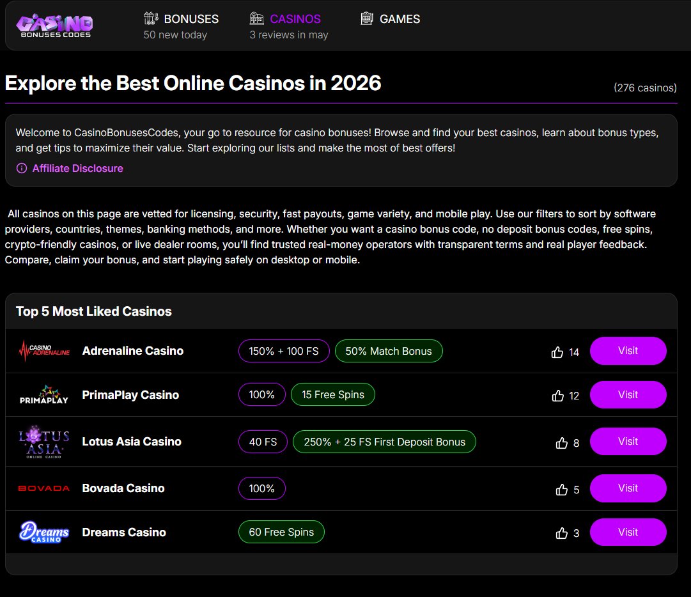
Task: Select Bovada's 100% bonus badge
Action: [262, 488]
